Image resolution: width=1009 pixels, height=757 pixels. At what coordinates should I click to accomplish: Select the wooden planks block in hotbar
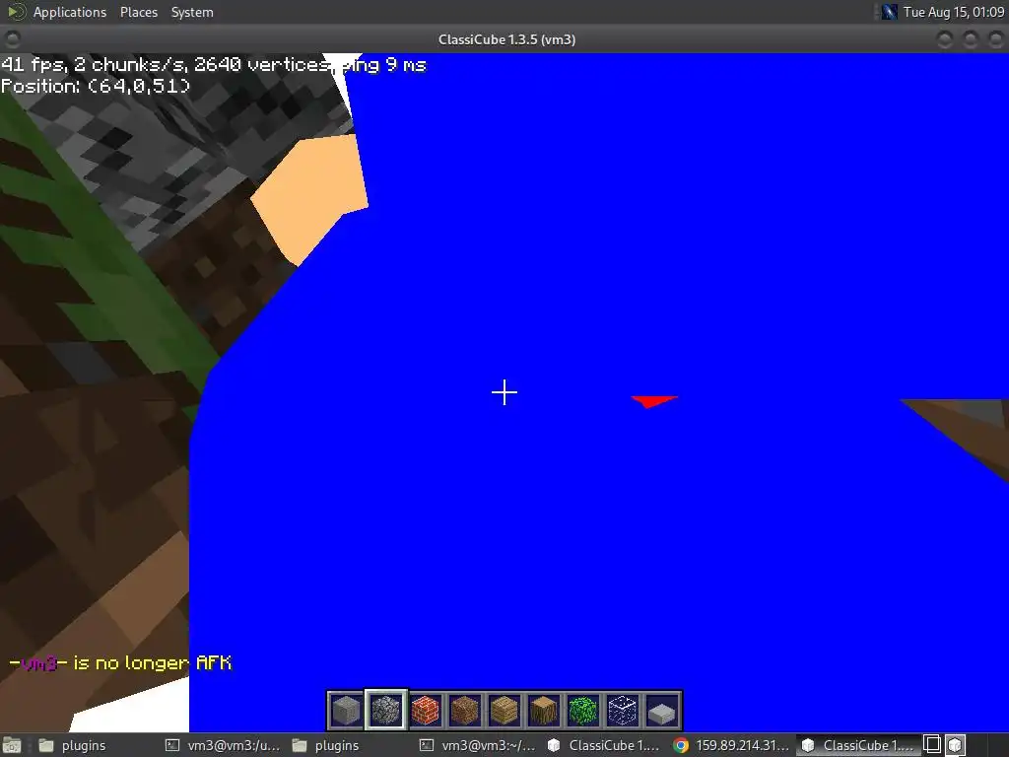[x=504, y=711]
